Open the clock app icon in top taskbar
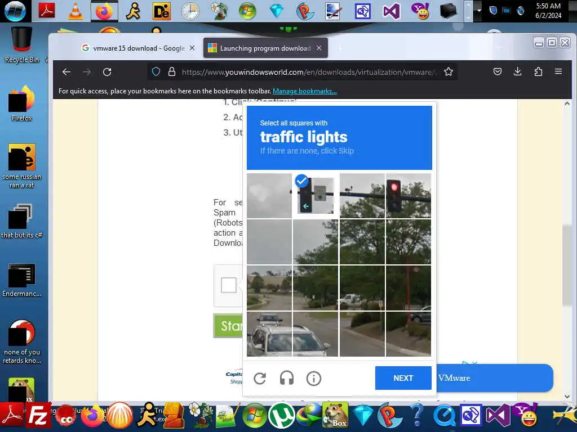The image size is (577, 432). pyautogui.click(x=190, y=11)
